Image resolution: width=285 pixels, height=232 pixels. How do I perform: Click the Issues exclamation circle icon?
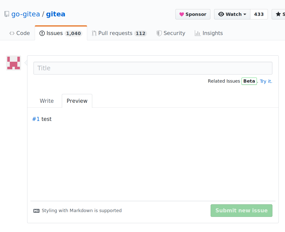(42, 33)
